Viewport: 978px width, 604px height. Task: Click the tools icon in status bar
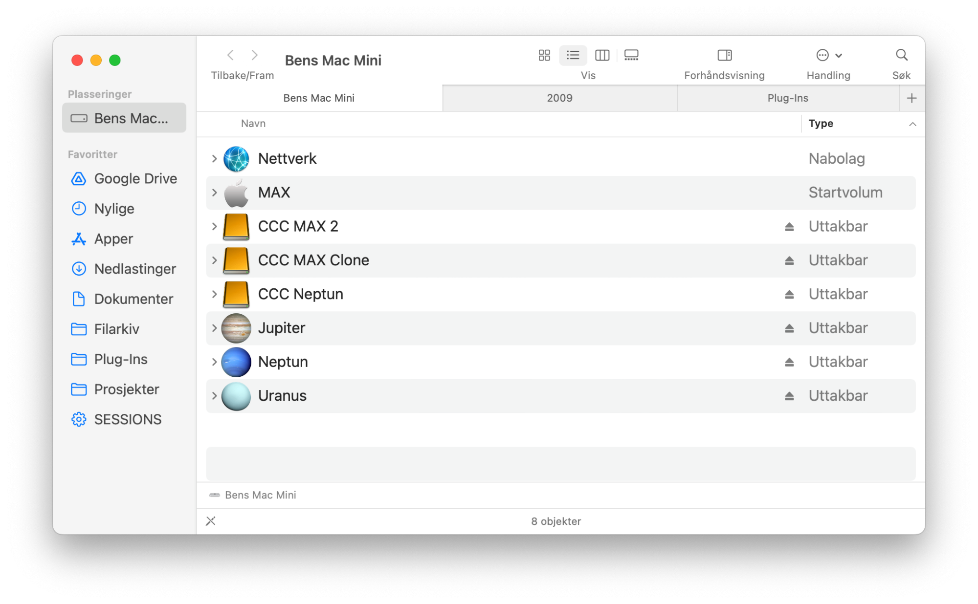click(211, 521)
